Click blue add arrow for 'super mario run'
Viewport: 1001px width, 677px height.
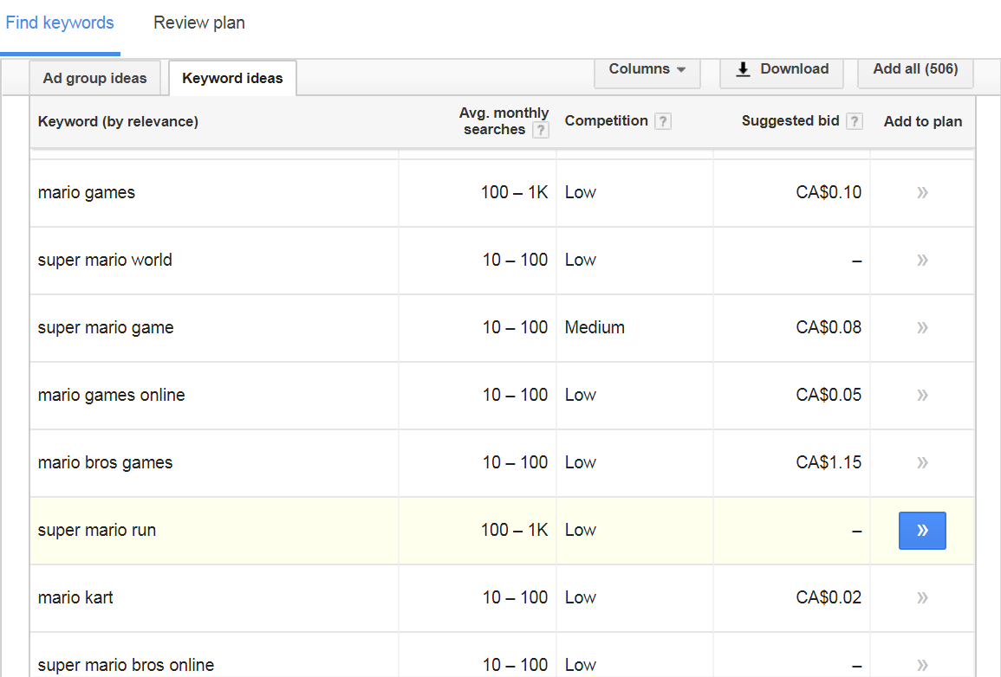click(922, 531)
